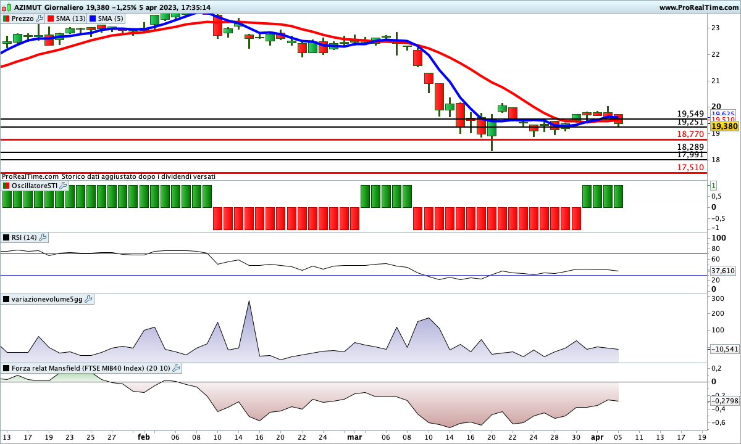Open the www.ProRealTime.com link

pos(698,7)
